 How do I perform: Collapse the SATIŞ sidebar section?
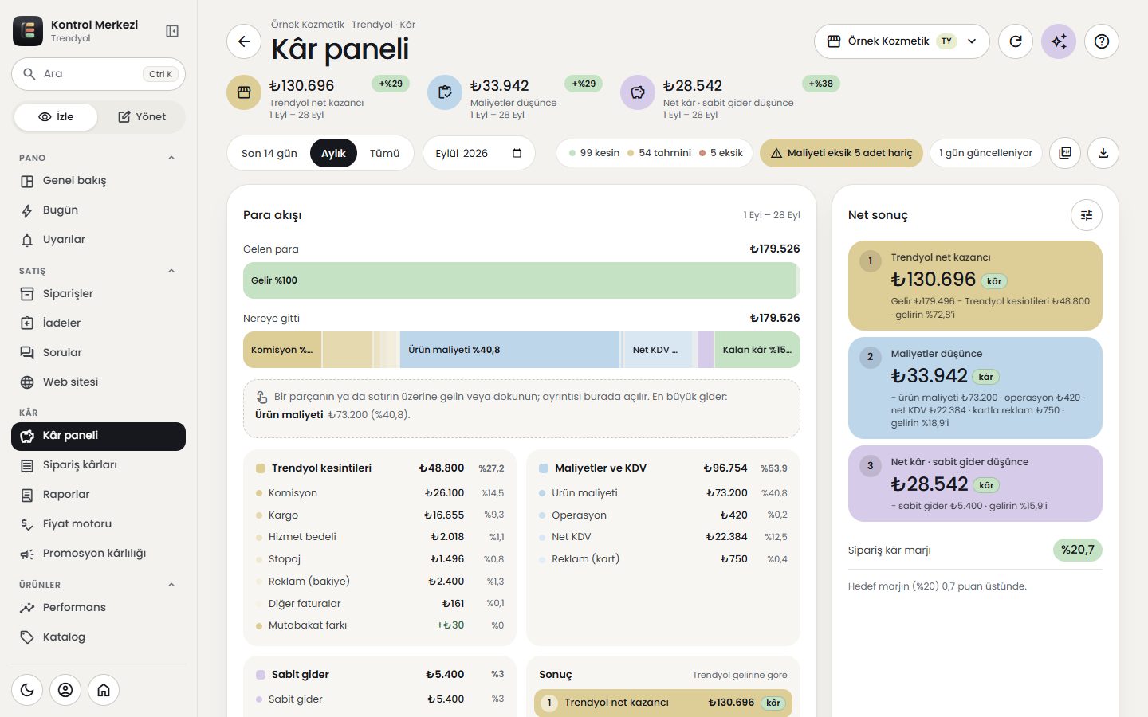point(171,271)
